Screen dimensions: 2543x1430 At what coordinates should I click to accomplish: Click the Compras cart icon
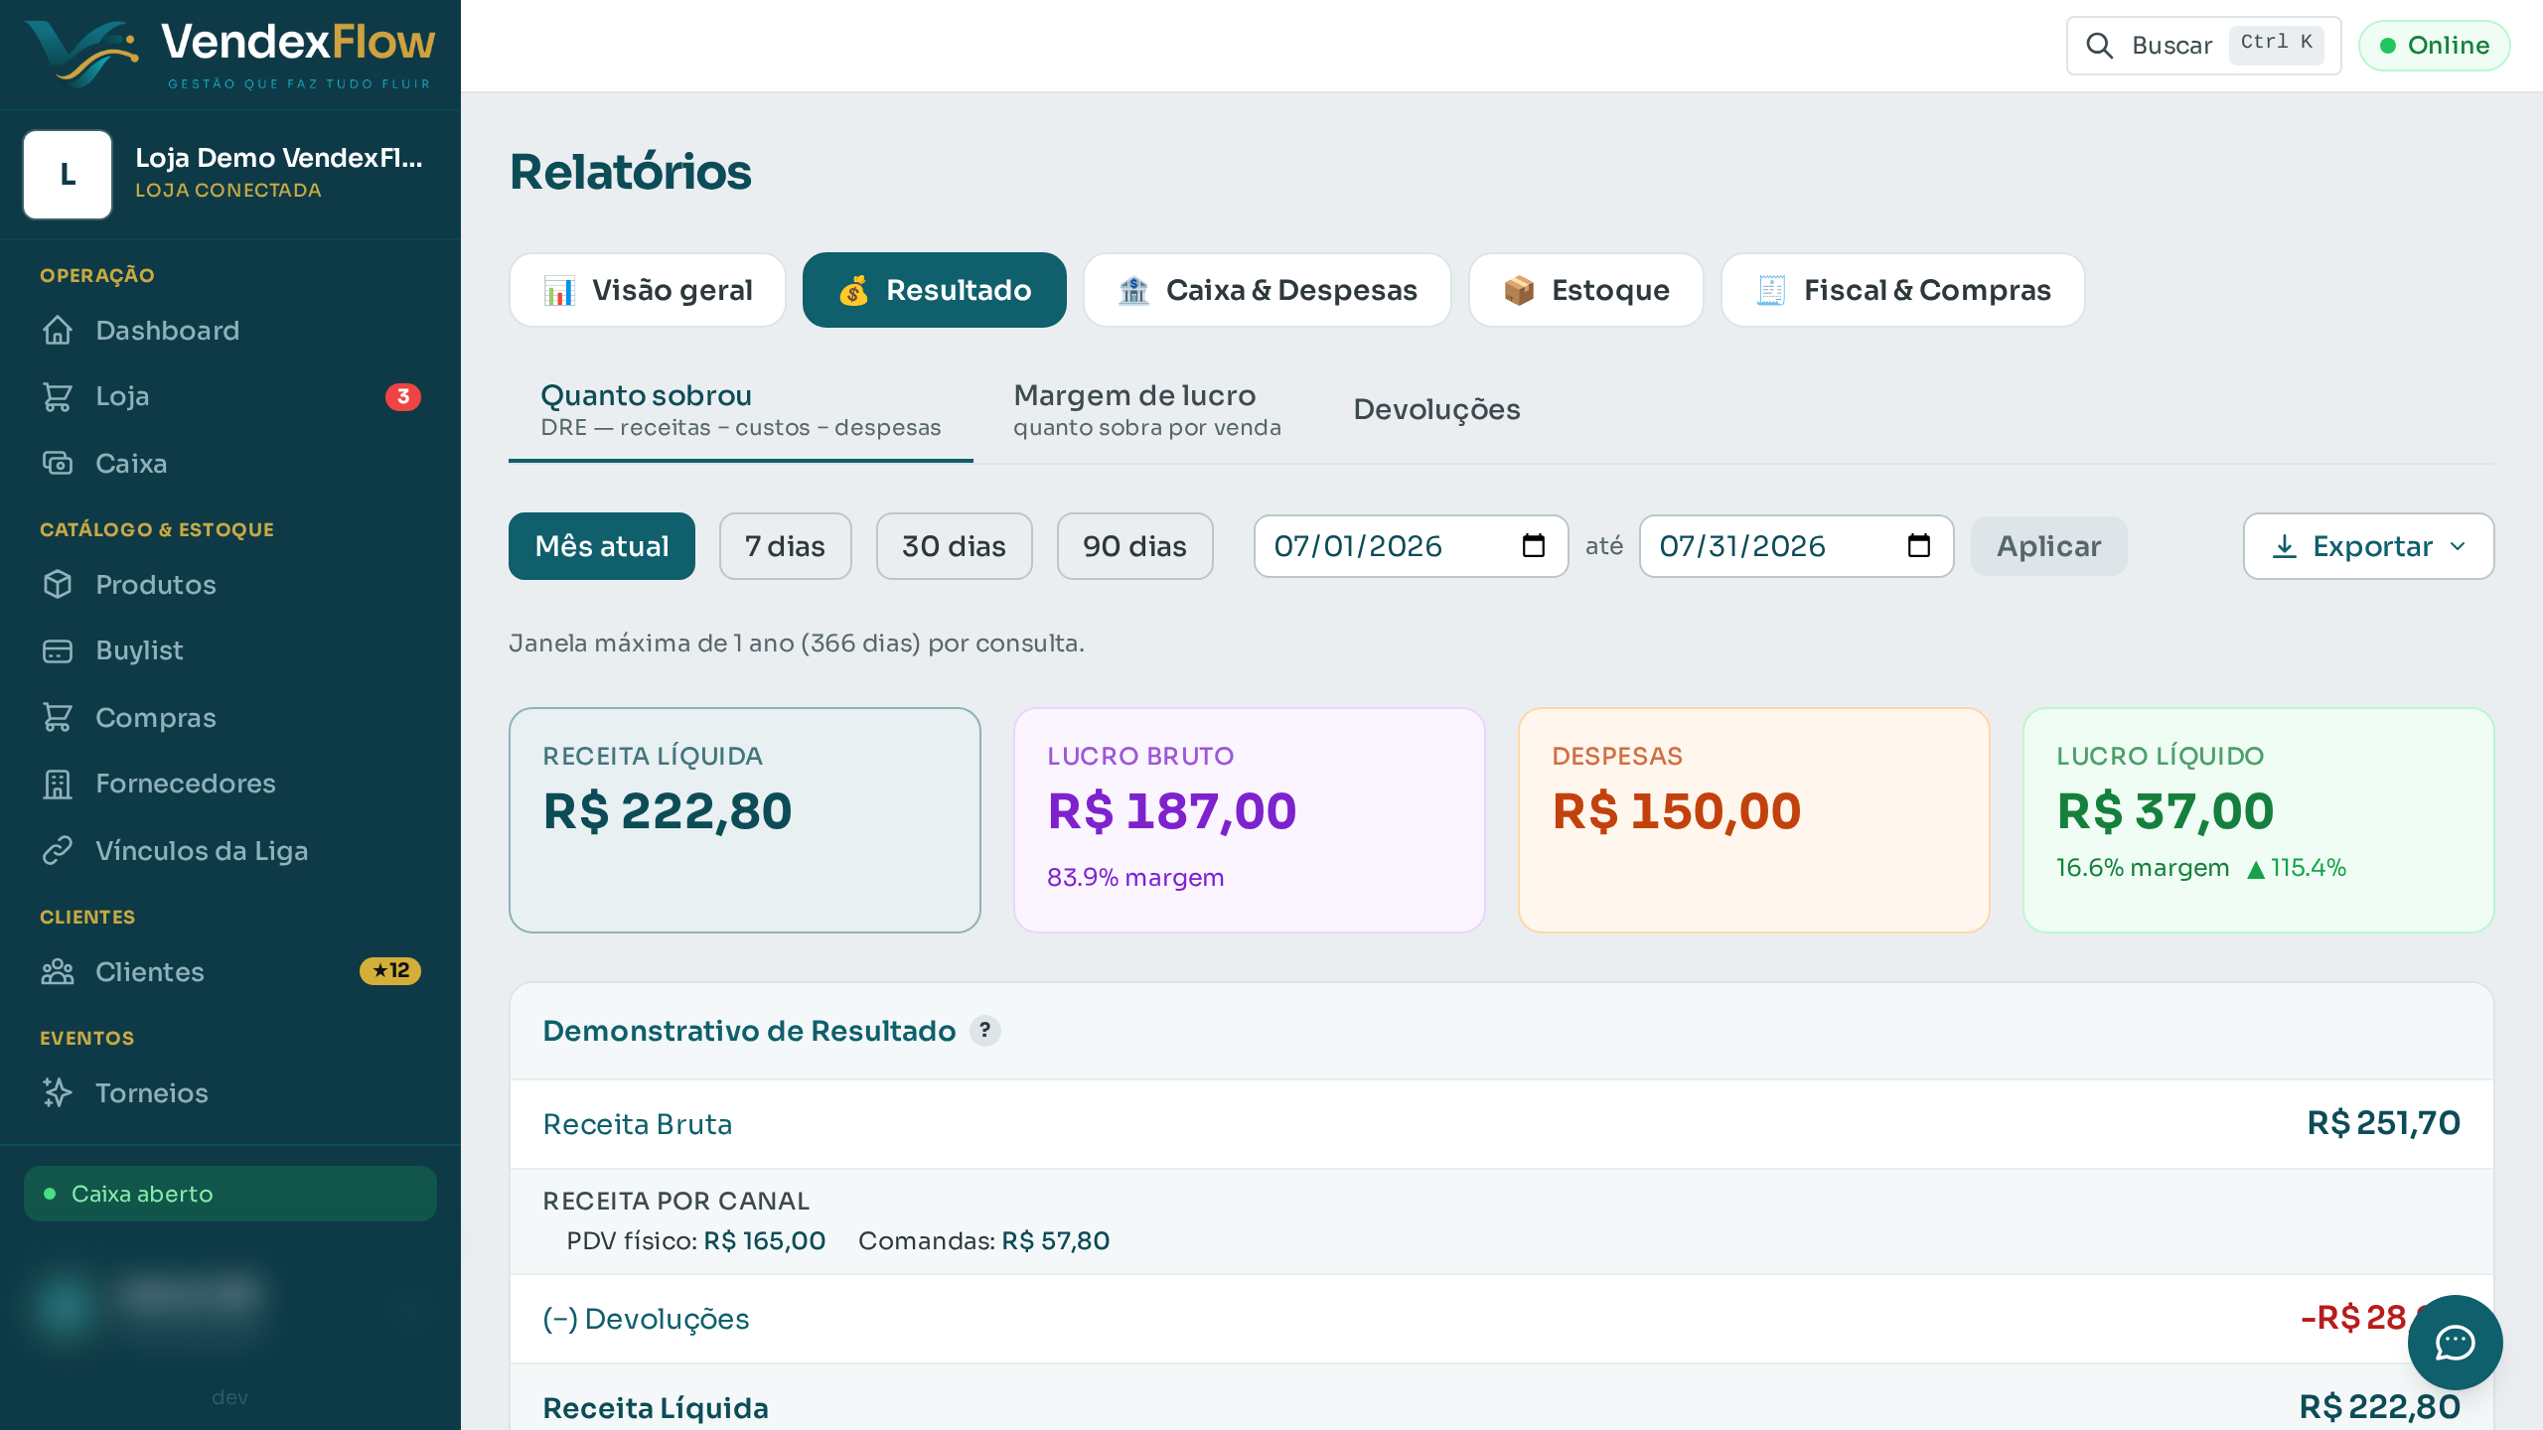click(58, 718)
